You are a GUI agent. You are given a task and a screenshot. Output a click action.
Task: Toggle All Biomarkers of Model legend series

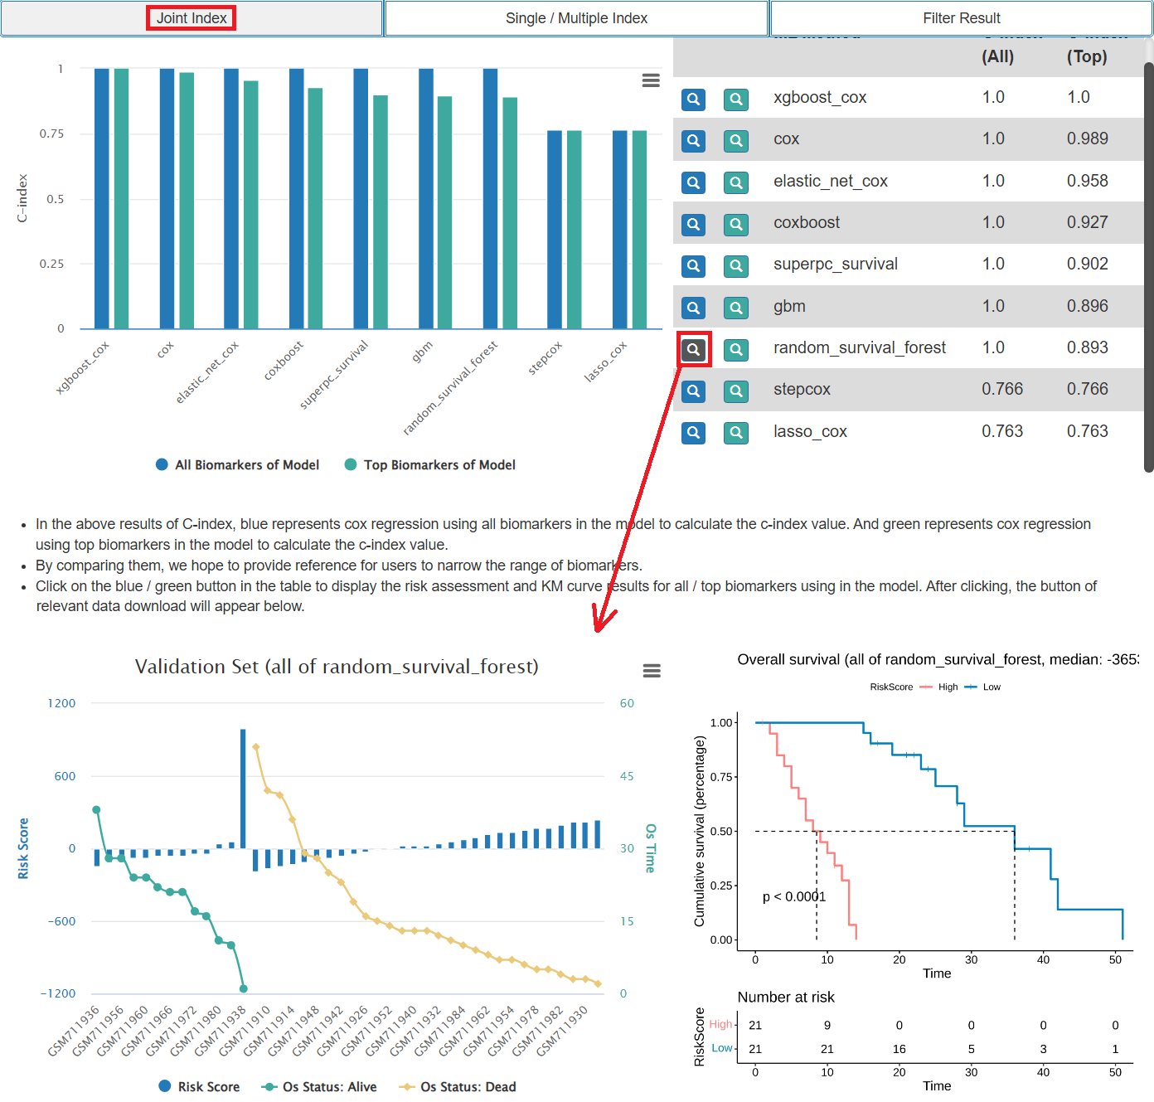(x=237, y=465)
